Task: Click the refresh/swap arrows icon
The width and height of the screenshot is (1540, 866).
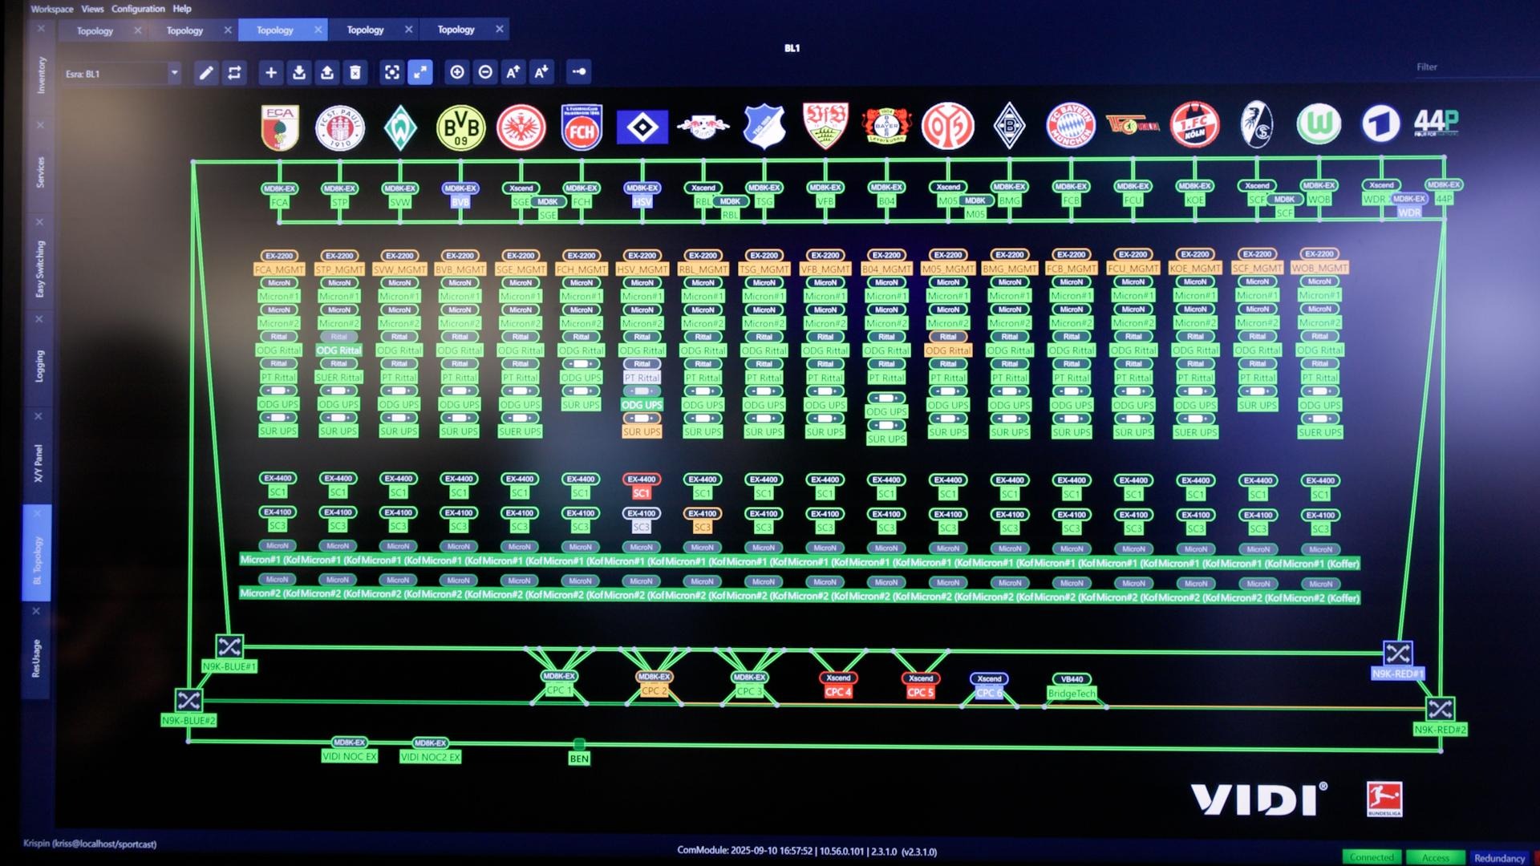Action: pyautogui.click(x=234, y=73)
